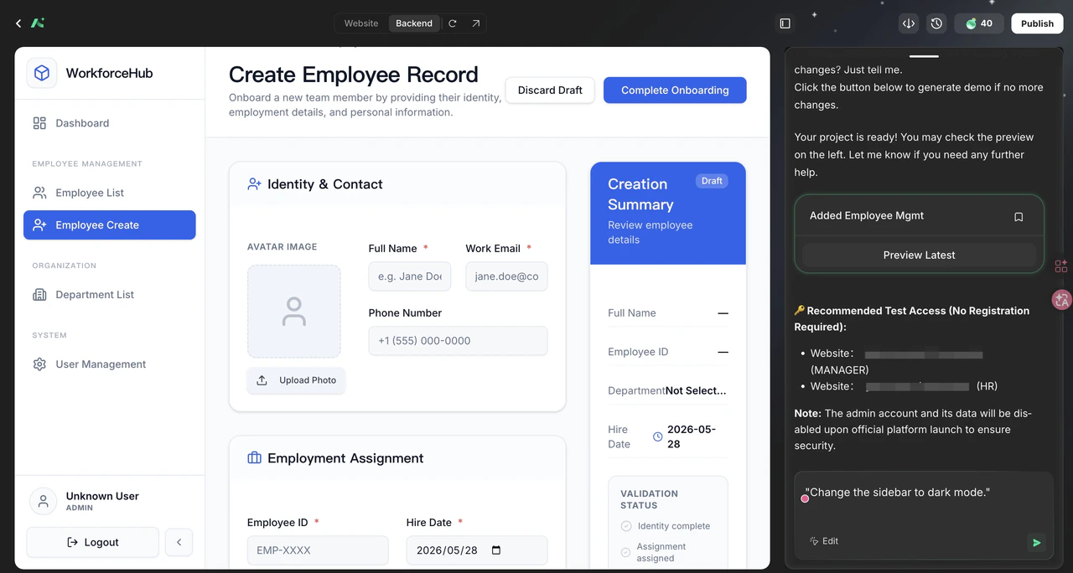
Task: Select Employee Create sidebar item
Action: [x=110, y=225]
